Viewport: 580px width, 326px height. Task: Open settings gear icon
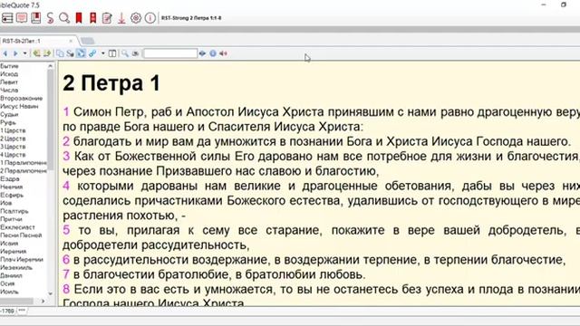(x=136, y=18)
